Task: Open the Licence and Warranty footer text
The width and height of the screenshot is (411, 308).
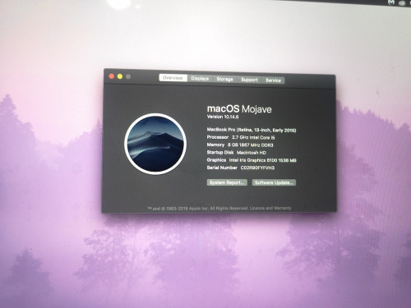Action: pos(270,208)
